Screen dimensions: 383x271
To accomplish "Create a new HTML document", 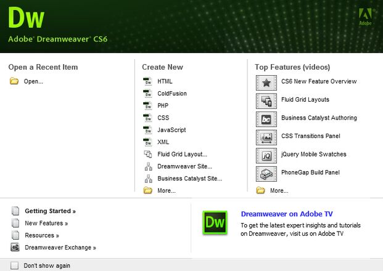I will (165, 81).
